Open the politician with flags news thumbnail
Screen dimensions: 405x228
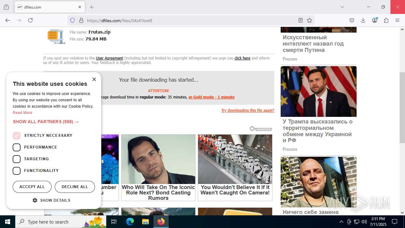319,92
